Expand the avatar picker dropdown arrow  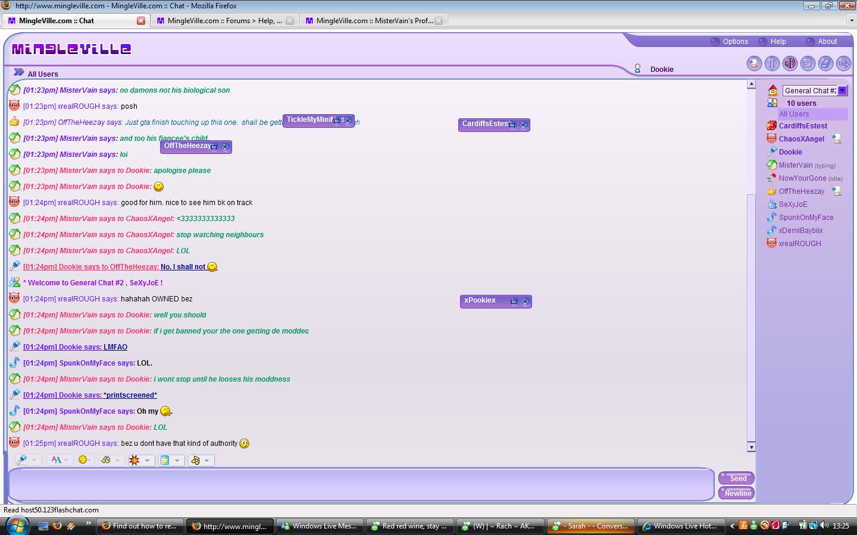click(x=35, y=461)
